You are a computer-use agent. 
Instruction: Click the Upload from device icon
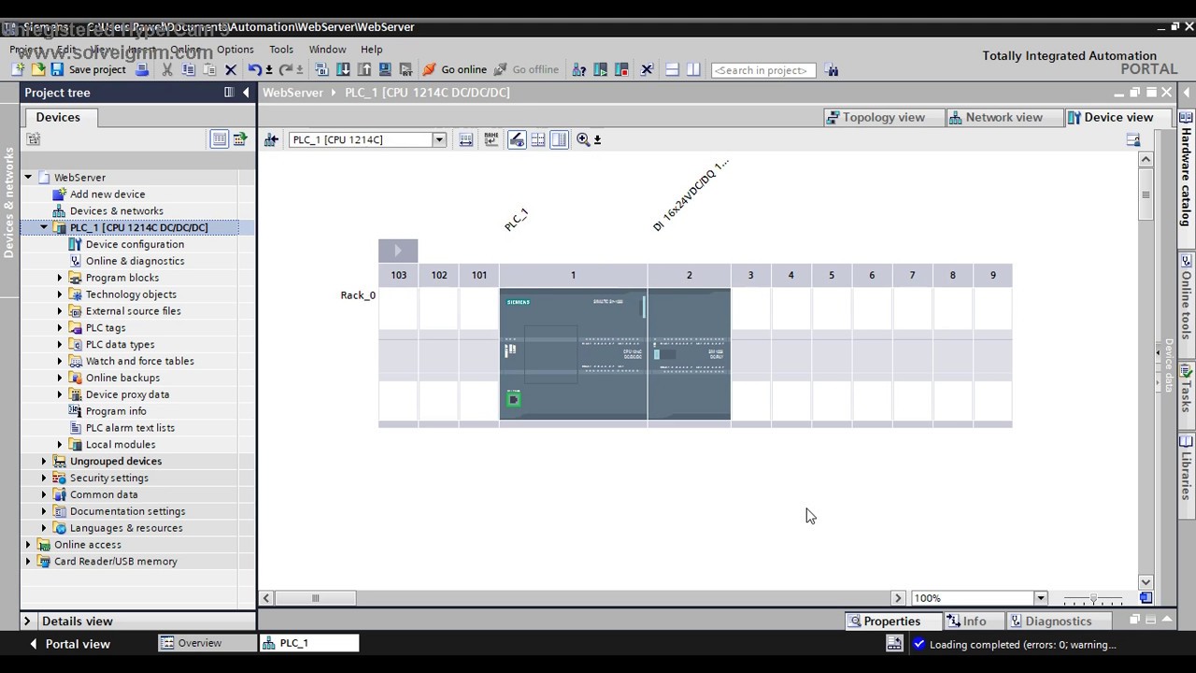363,69
